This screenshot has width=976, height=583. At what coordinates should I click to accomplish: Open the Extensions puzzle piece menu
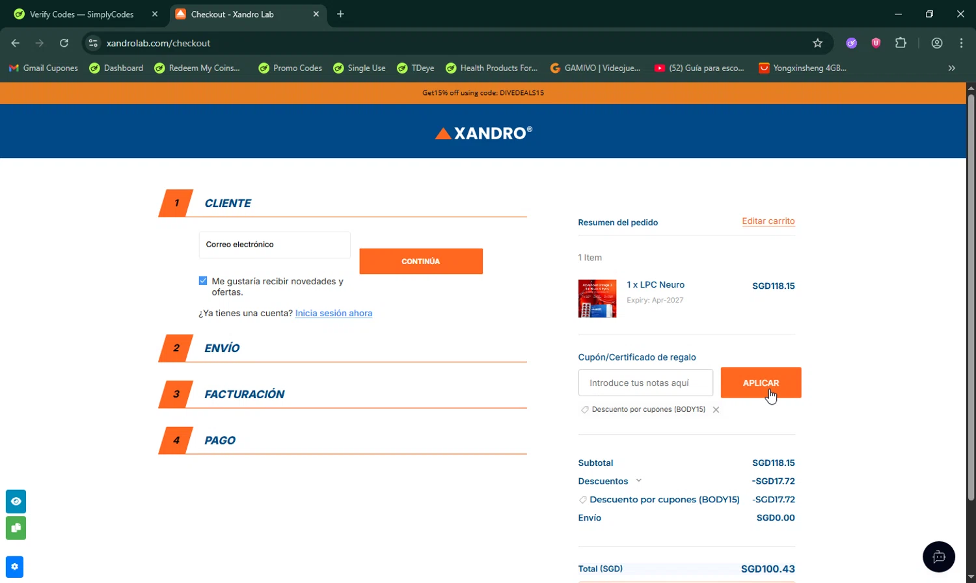pyautogui.click(x=901, y=43)
